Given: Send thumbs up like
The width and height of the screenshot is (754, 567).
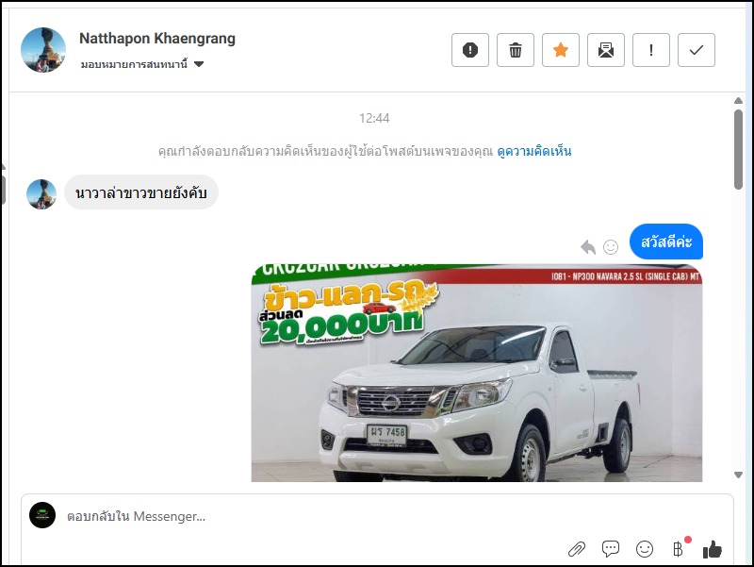Looking at the screenshot, I should (x=713, y=549).
